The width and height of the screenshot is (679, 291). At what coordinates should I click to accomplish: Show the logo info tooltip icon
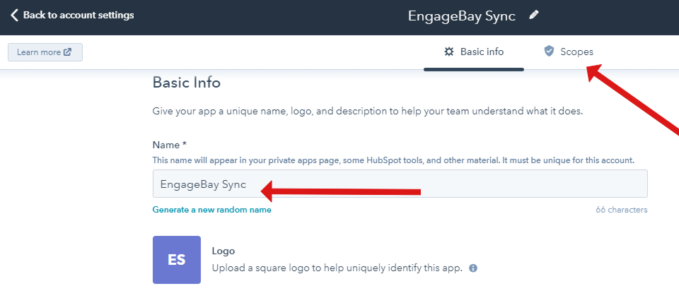[x=473, y=268]
